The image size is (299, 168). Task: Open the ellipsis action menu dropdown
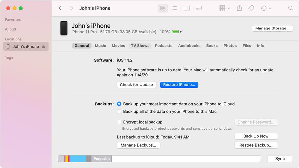[x=266, y=8]
